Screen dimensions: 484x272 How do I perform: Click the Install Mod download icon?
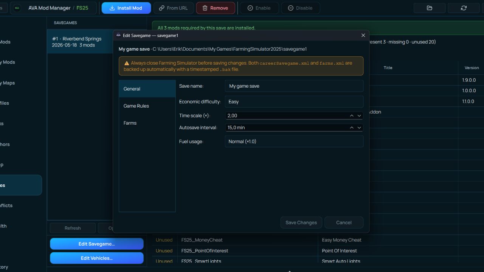(x=112, y=8)
